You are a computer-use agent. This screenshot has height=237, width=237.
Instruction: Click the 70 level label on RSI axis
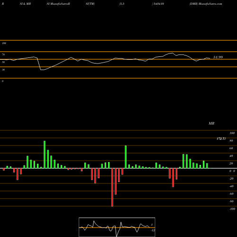[x=3, y=55]
